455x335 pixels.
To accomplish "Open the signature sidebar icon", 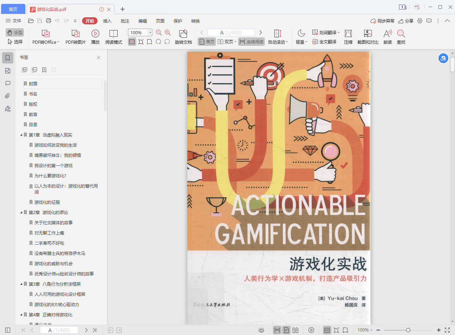I will pos(8,109).
